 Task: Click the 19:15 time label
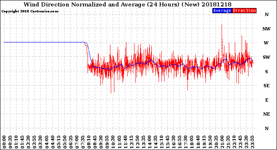(204, 142)
